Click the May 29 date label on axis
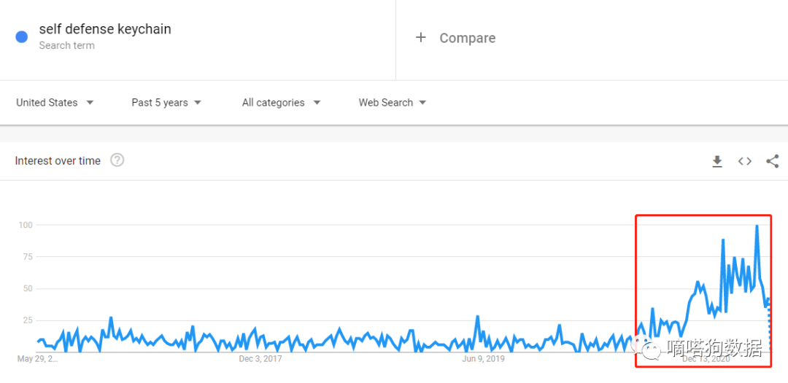The width and height of the screenshot is (788, 383). pos(37,359)
